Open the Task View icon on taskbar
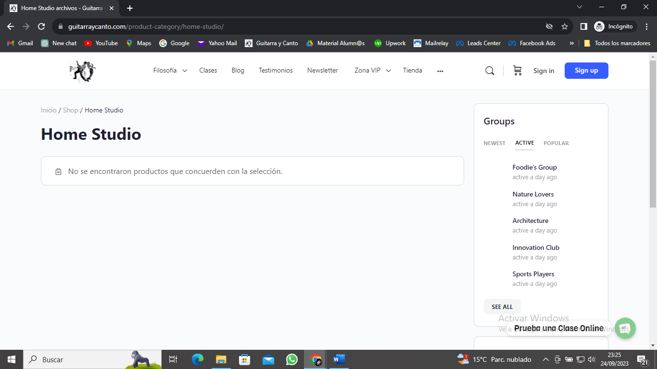The height and width of the screenshot is (369, 657). 173,359
